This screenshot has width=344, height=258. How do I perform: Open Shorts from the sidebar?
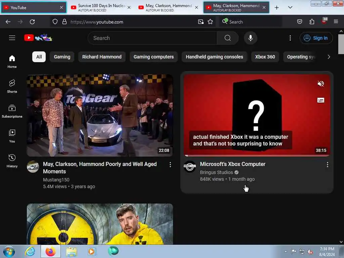point(12,86)
